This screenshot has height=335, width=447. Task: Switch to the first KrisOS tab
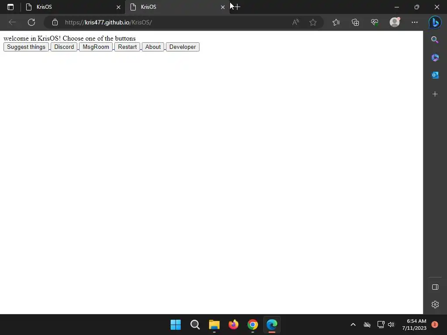point(72,7)
